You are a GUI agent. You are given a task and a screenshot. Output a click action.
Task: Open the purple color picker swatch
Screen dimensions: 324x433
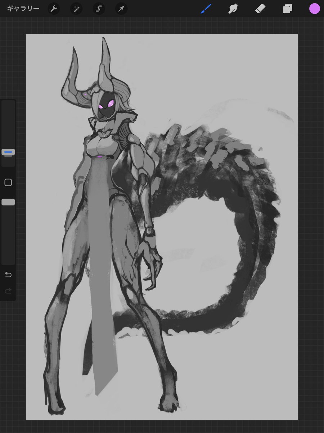click(314, 9)
